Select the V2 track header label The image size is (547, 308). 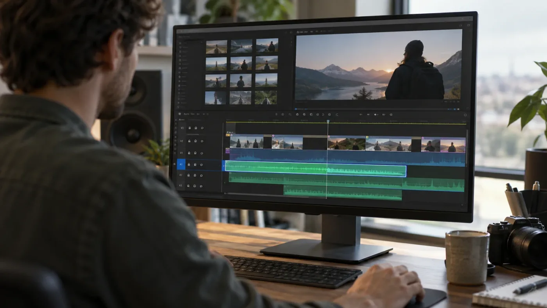tap(182, 141)
